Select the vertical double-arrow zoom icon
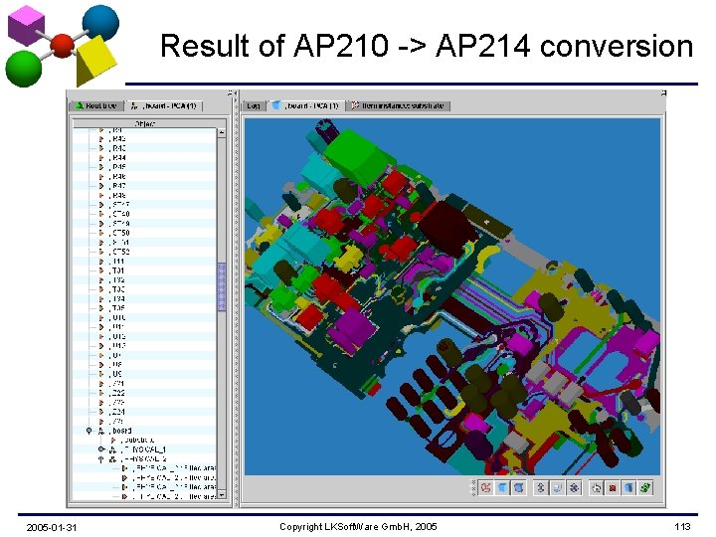This screenshot has width=716, height=537. (541, 487)
